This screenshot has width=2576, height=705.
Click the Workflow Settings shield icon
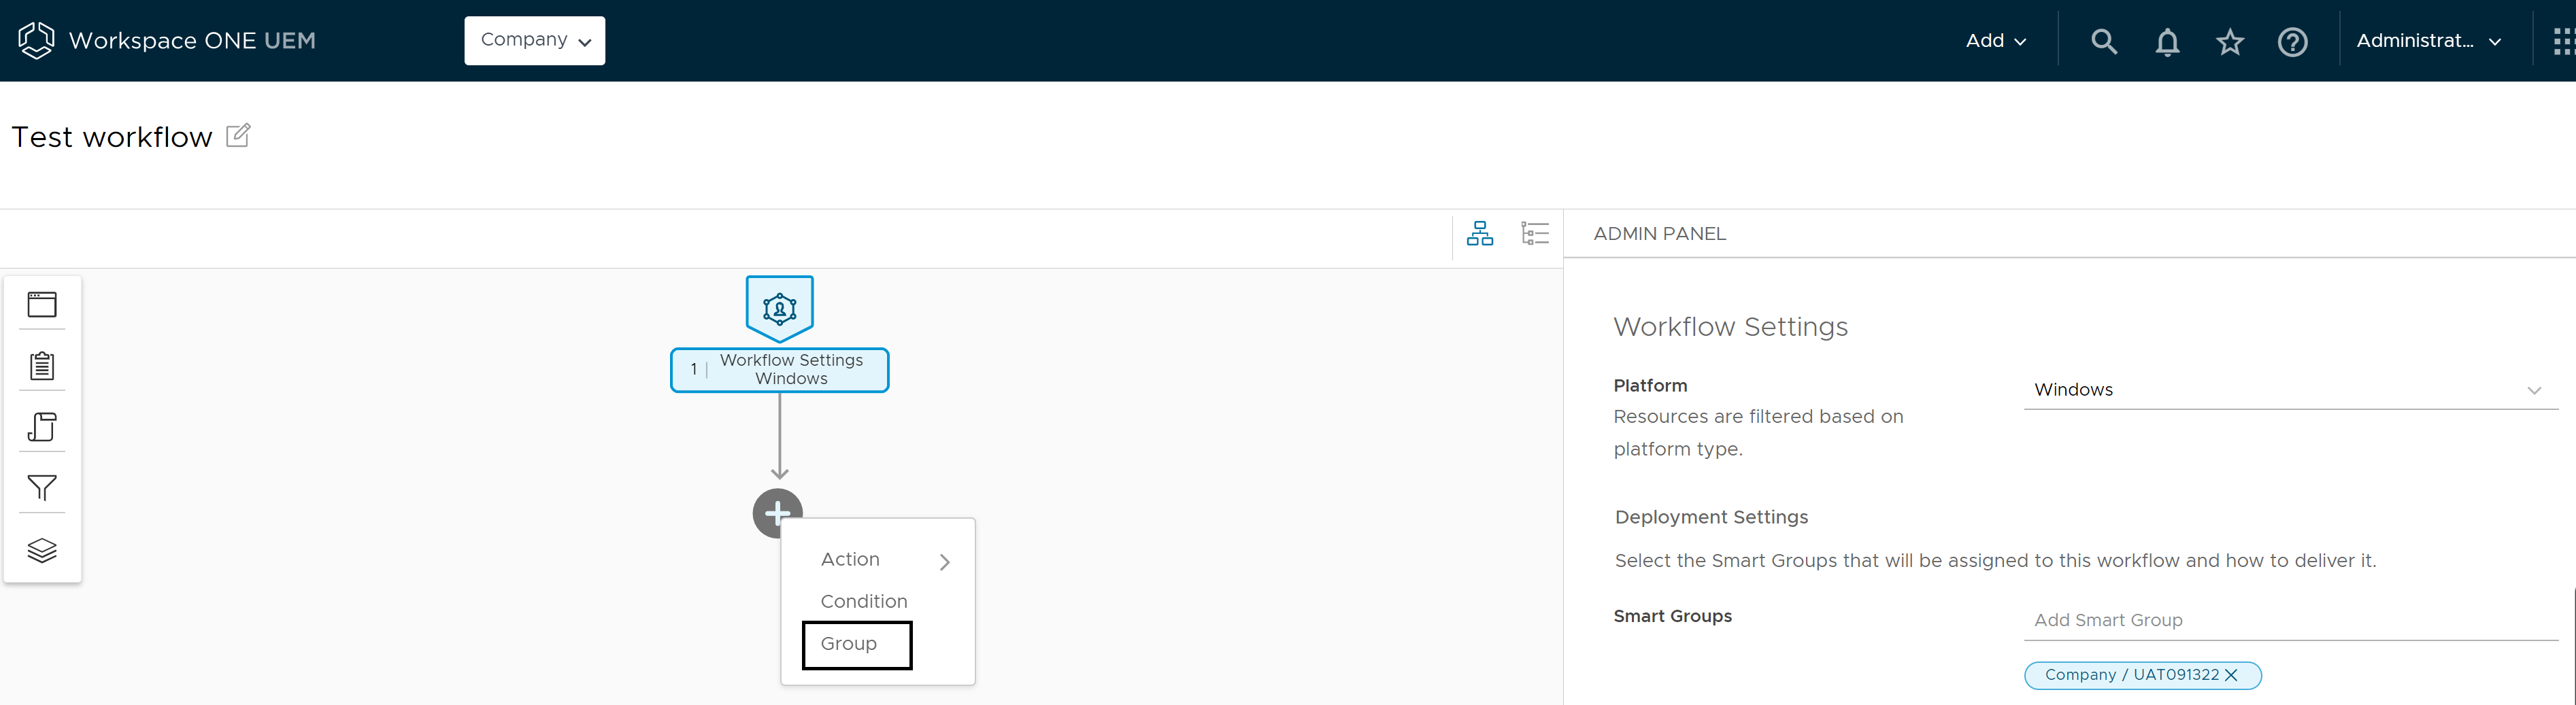(780, 309)
